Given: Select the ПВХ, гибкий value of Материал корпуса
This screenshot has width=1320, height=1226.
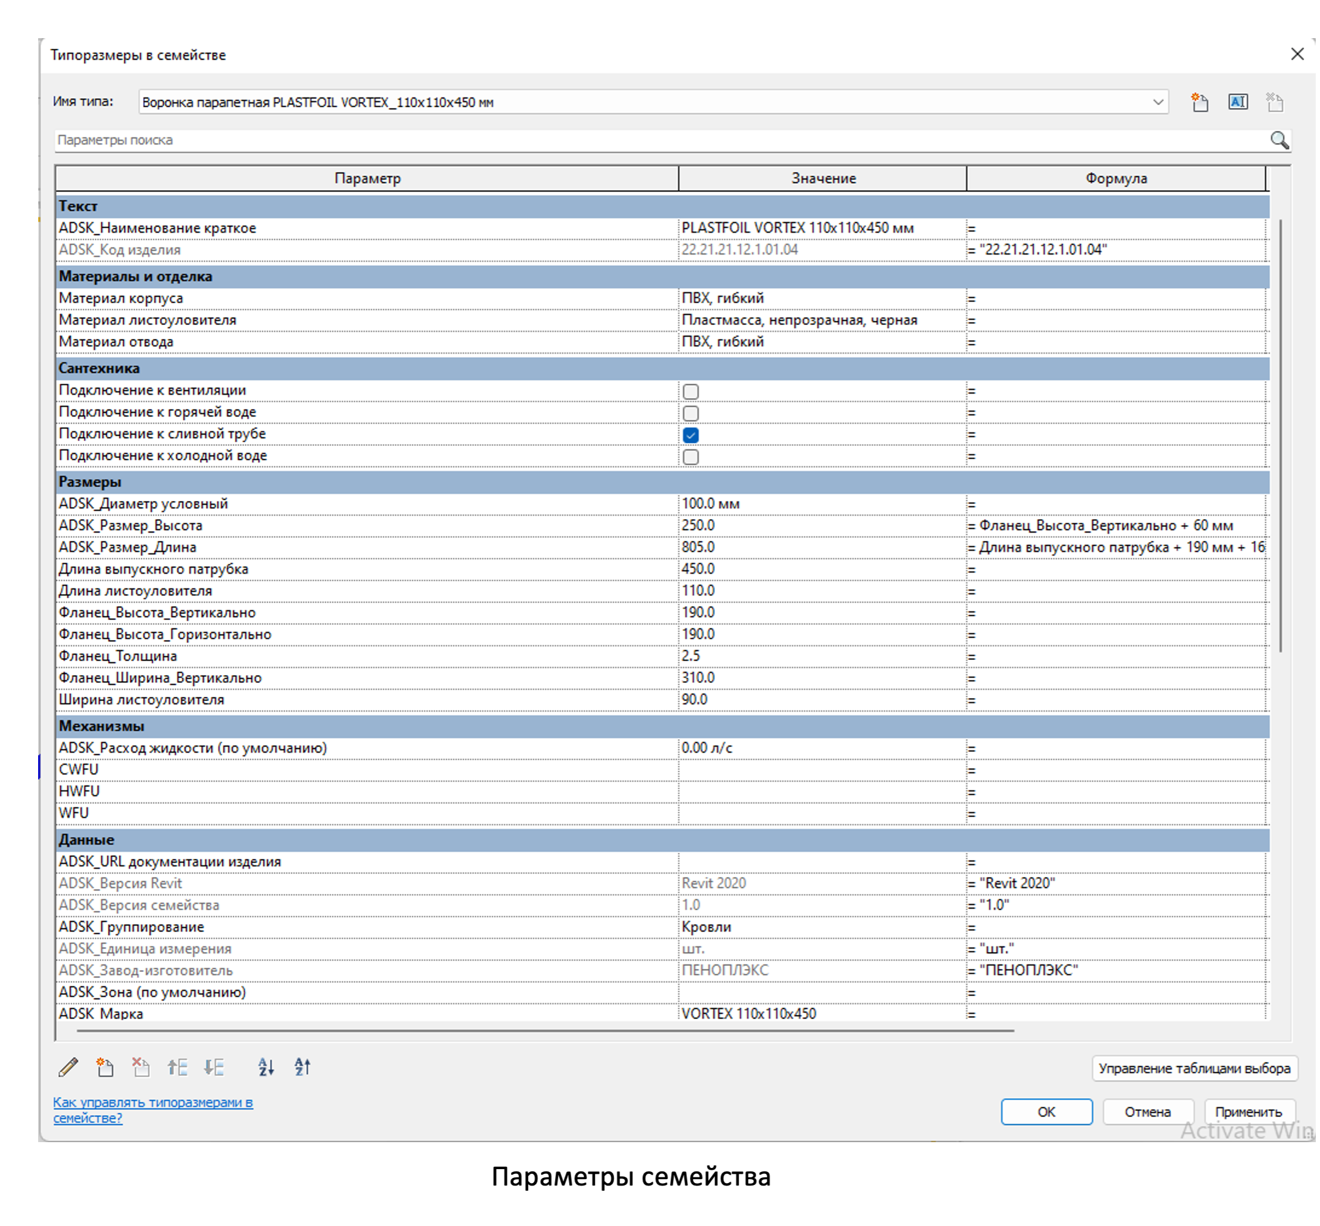Looking at the screenshot, I should click(823, 299).
